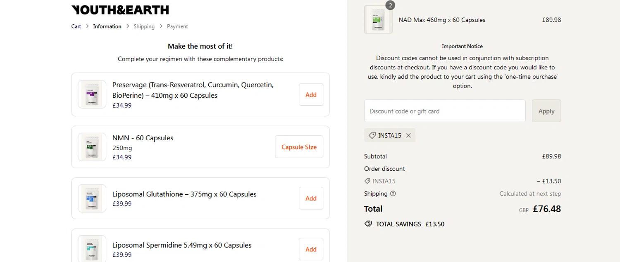Screen dimensions: 620x262
Task: Click the NMN capsules product image
Action: pos(92,147)
